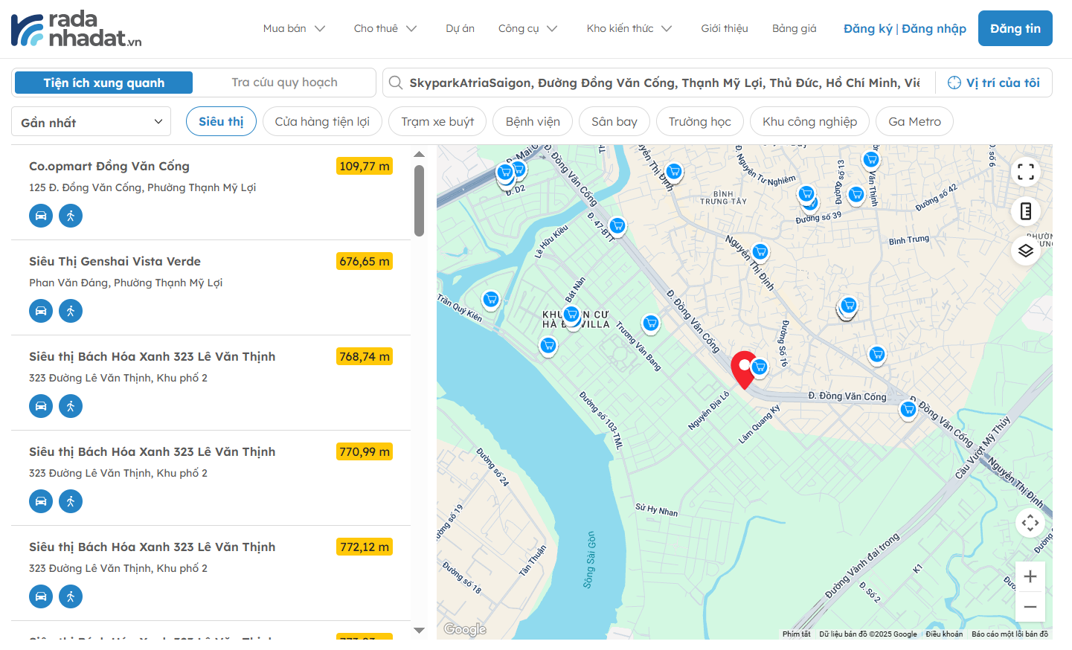Toggle the Sân bay filter
Viewport: 1072px width, 650px height.
(614, 121)
